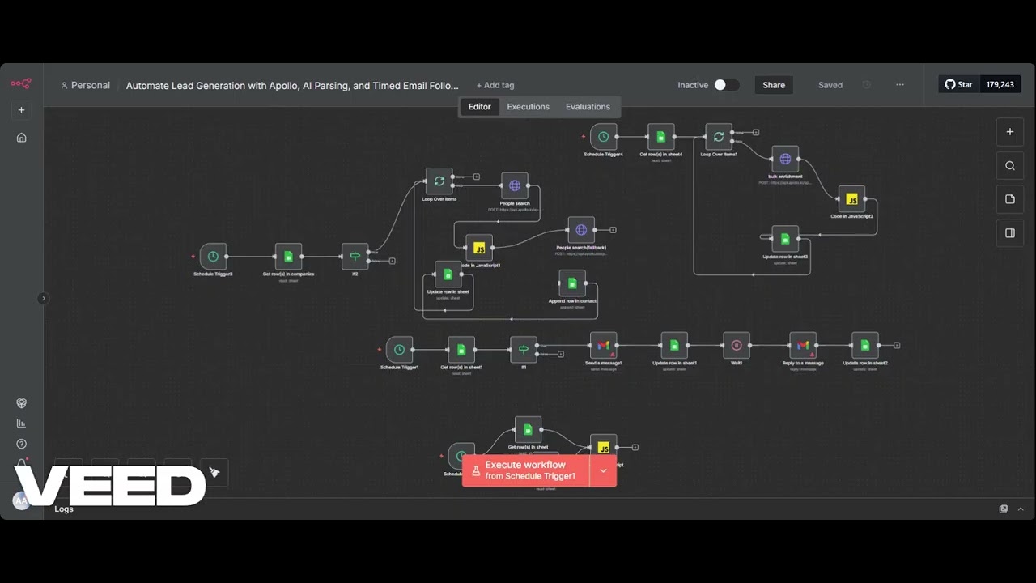Click plus connector after Update row in sheet2
The width and height of the screenshot is (1036, 583).
click(x=897, y=346)
